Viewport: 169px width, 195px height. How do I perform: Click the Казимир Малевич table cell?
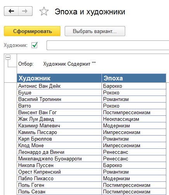59,125
